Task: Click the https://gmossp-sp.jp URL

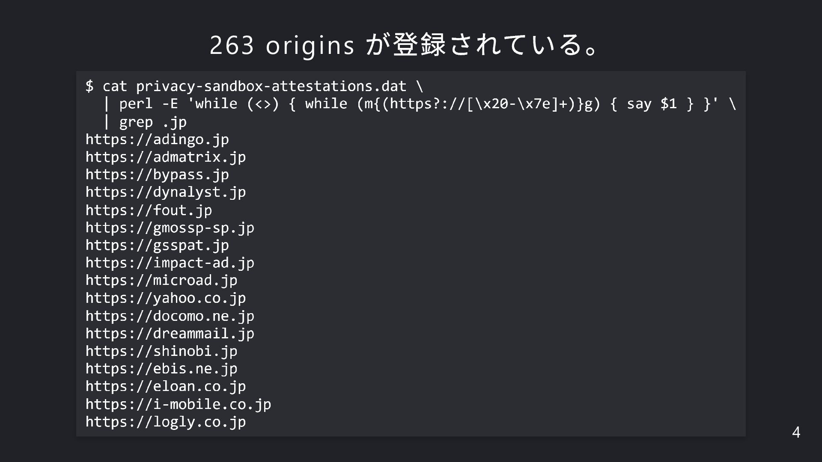Action: [x=170, y=228]
